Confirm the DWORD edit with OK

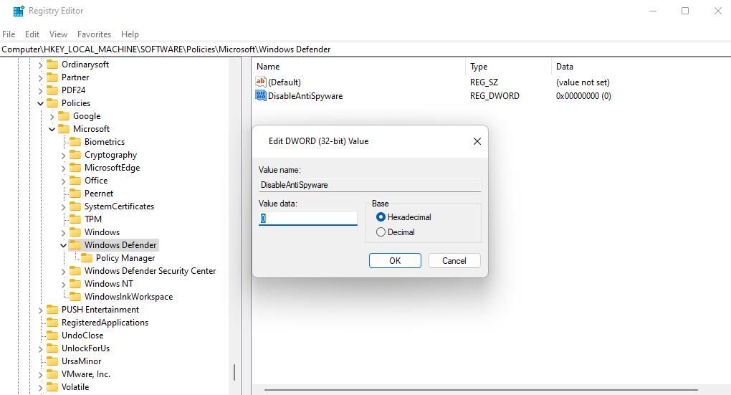395,261
